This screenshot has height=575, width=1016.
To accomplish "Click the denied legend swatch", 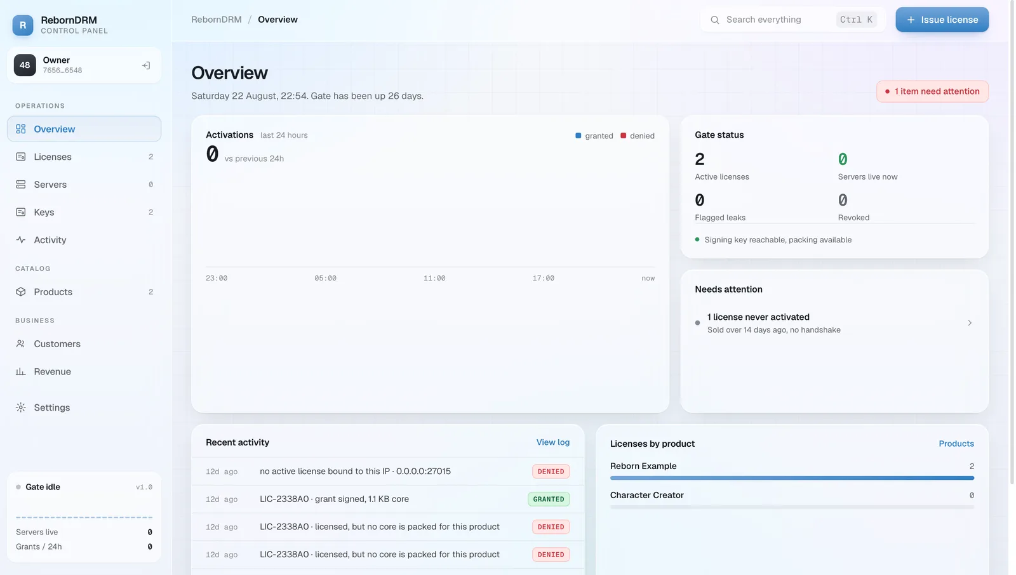I will [623, 136].
